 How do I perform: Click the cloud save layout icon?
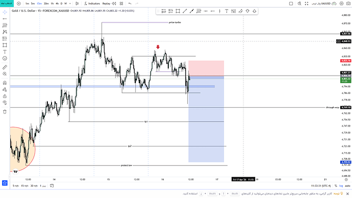pos(334,4)
